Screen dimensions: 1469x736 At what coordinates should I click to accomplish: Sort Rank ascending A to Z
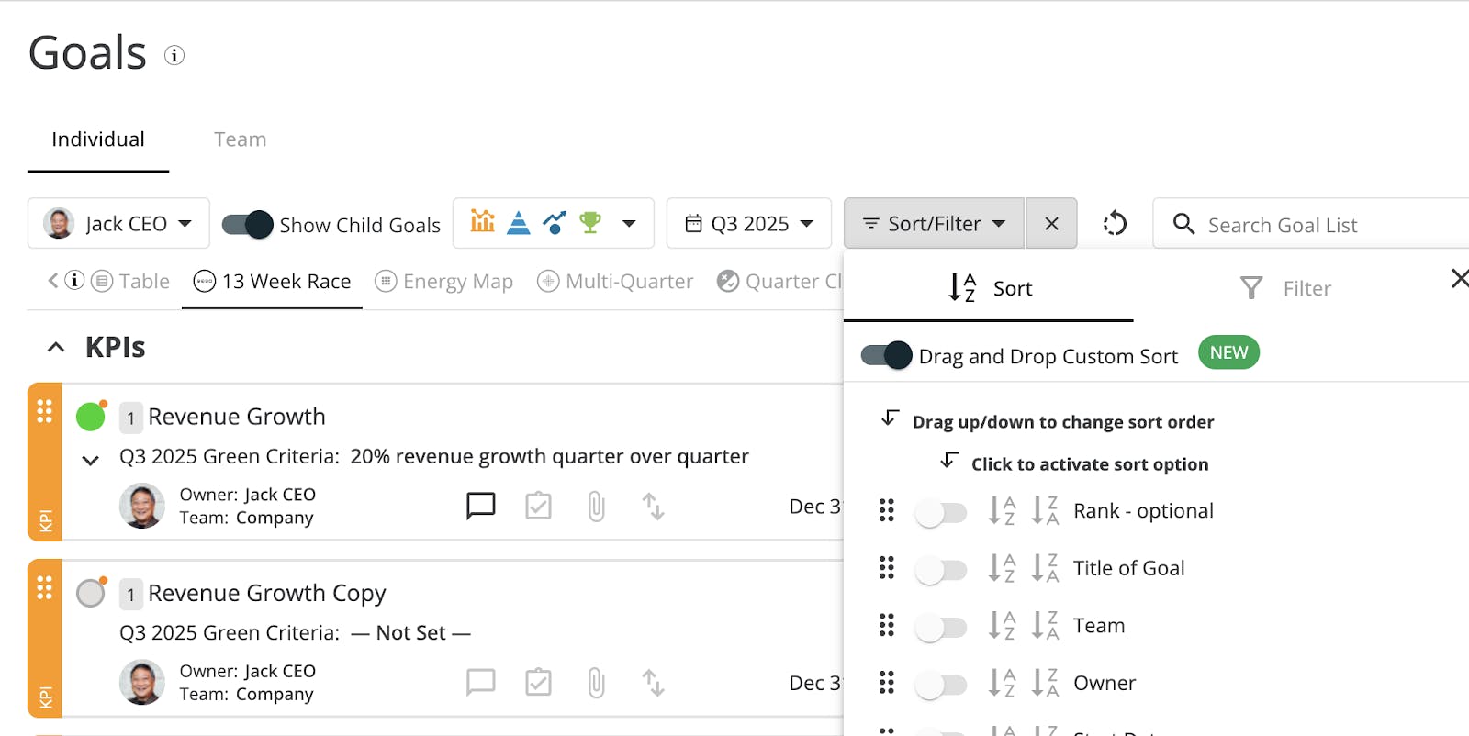pyautogui.click(x=1002, y=510)
